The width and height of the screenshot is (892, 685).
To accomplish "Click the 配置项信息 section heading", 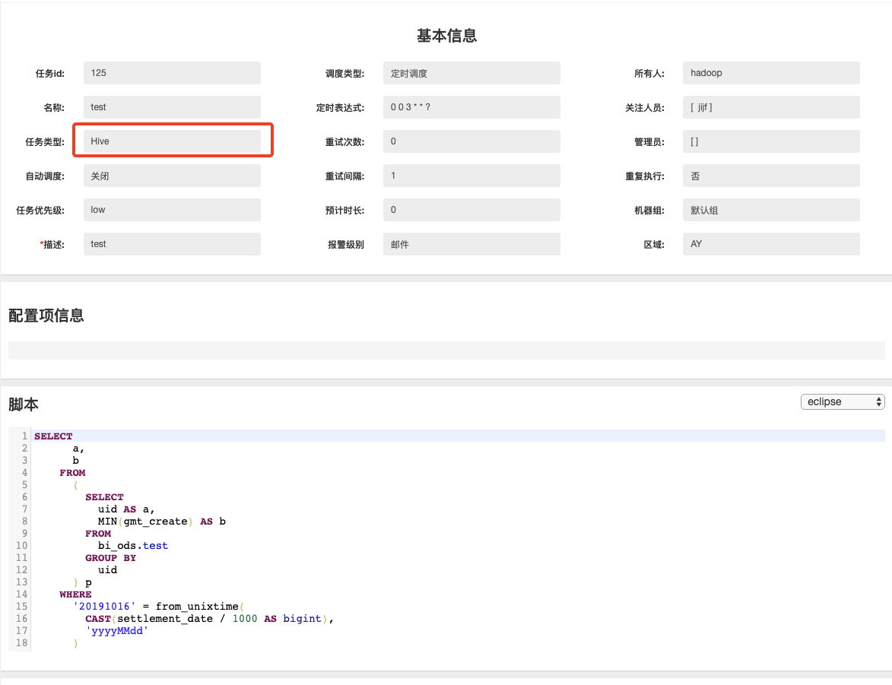I will tap(46, 316).
